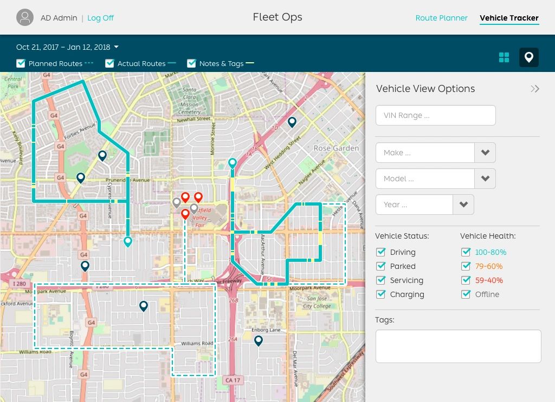Select the vehicle pin near Forbes Avenue
The height and width of the screenshot is (402, 555).
click(102, 156)
